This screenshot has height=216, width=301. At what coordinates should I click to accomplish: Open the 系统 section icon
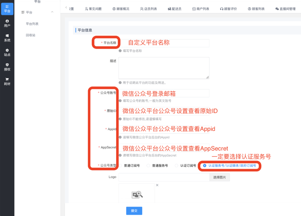[7, 36]
